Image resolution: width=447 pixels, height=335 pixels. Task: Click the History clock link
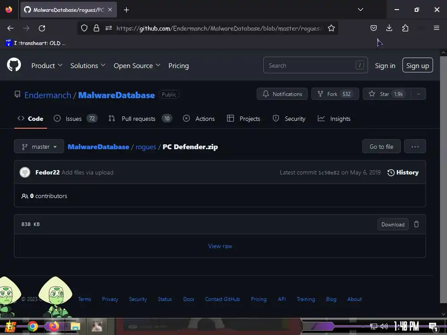403,172
